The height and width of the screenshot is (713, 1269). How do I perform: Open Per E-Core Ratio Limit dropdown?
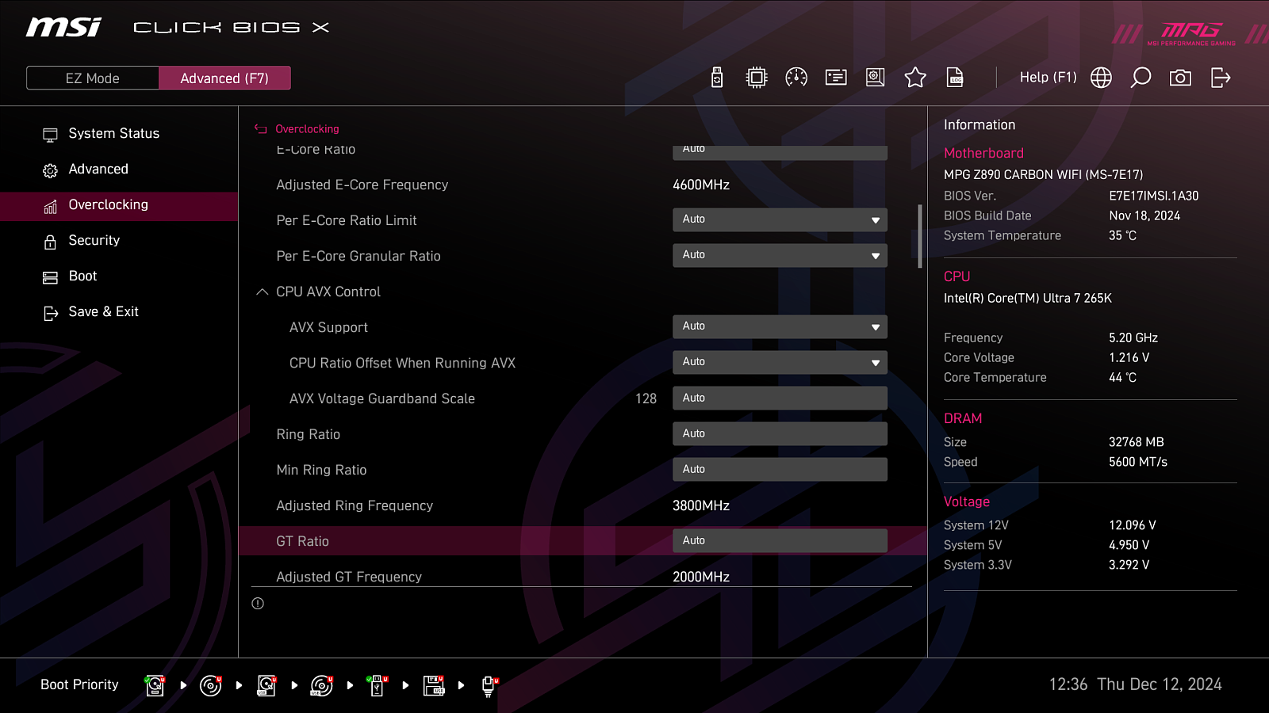[x=780, y=220]
